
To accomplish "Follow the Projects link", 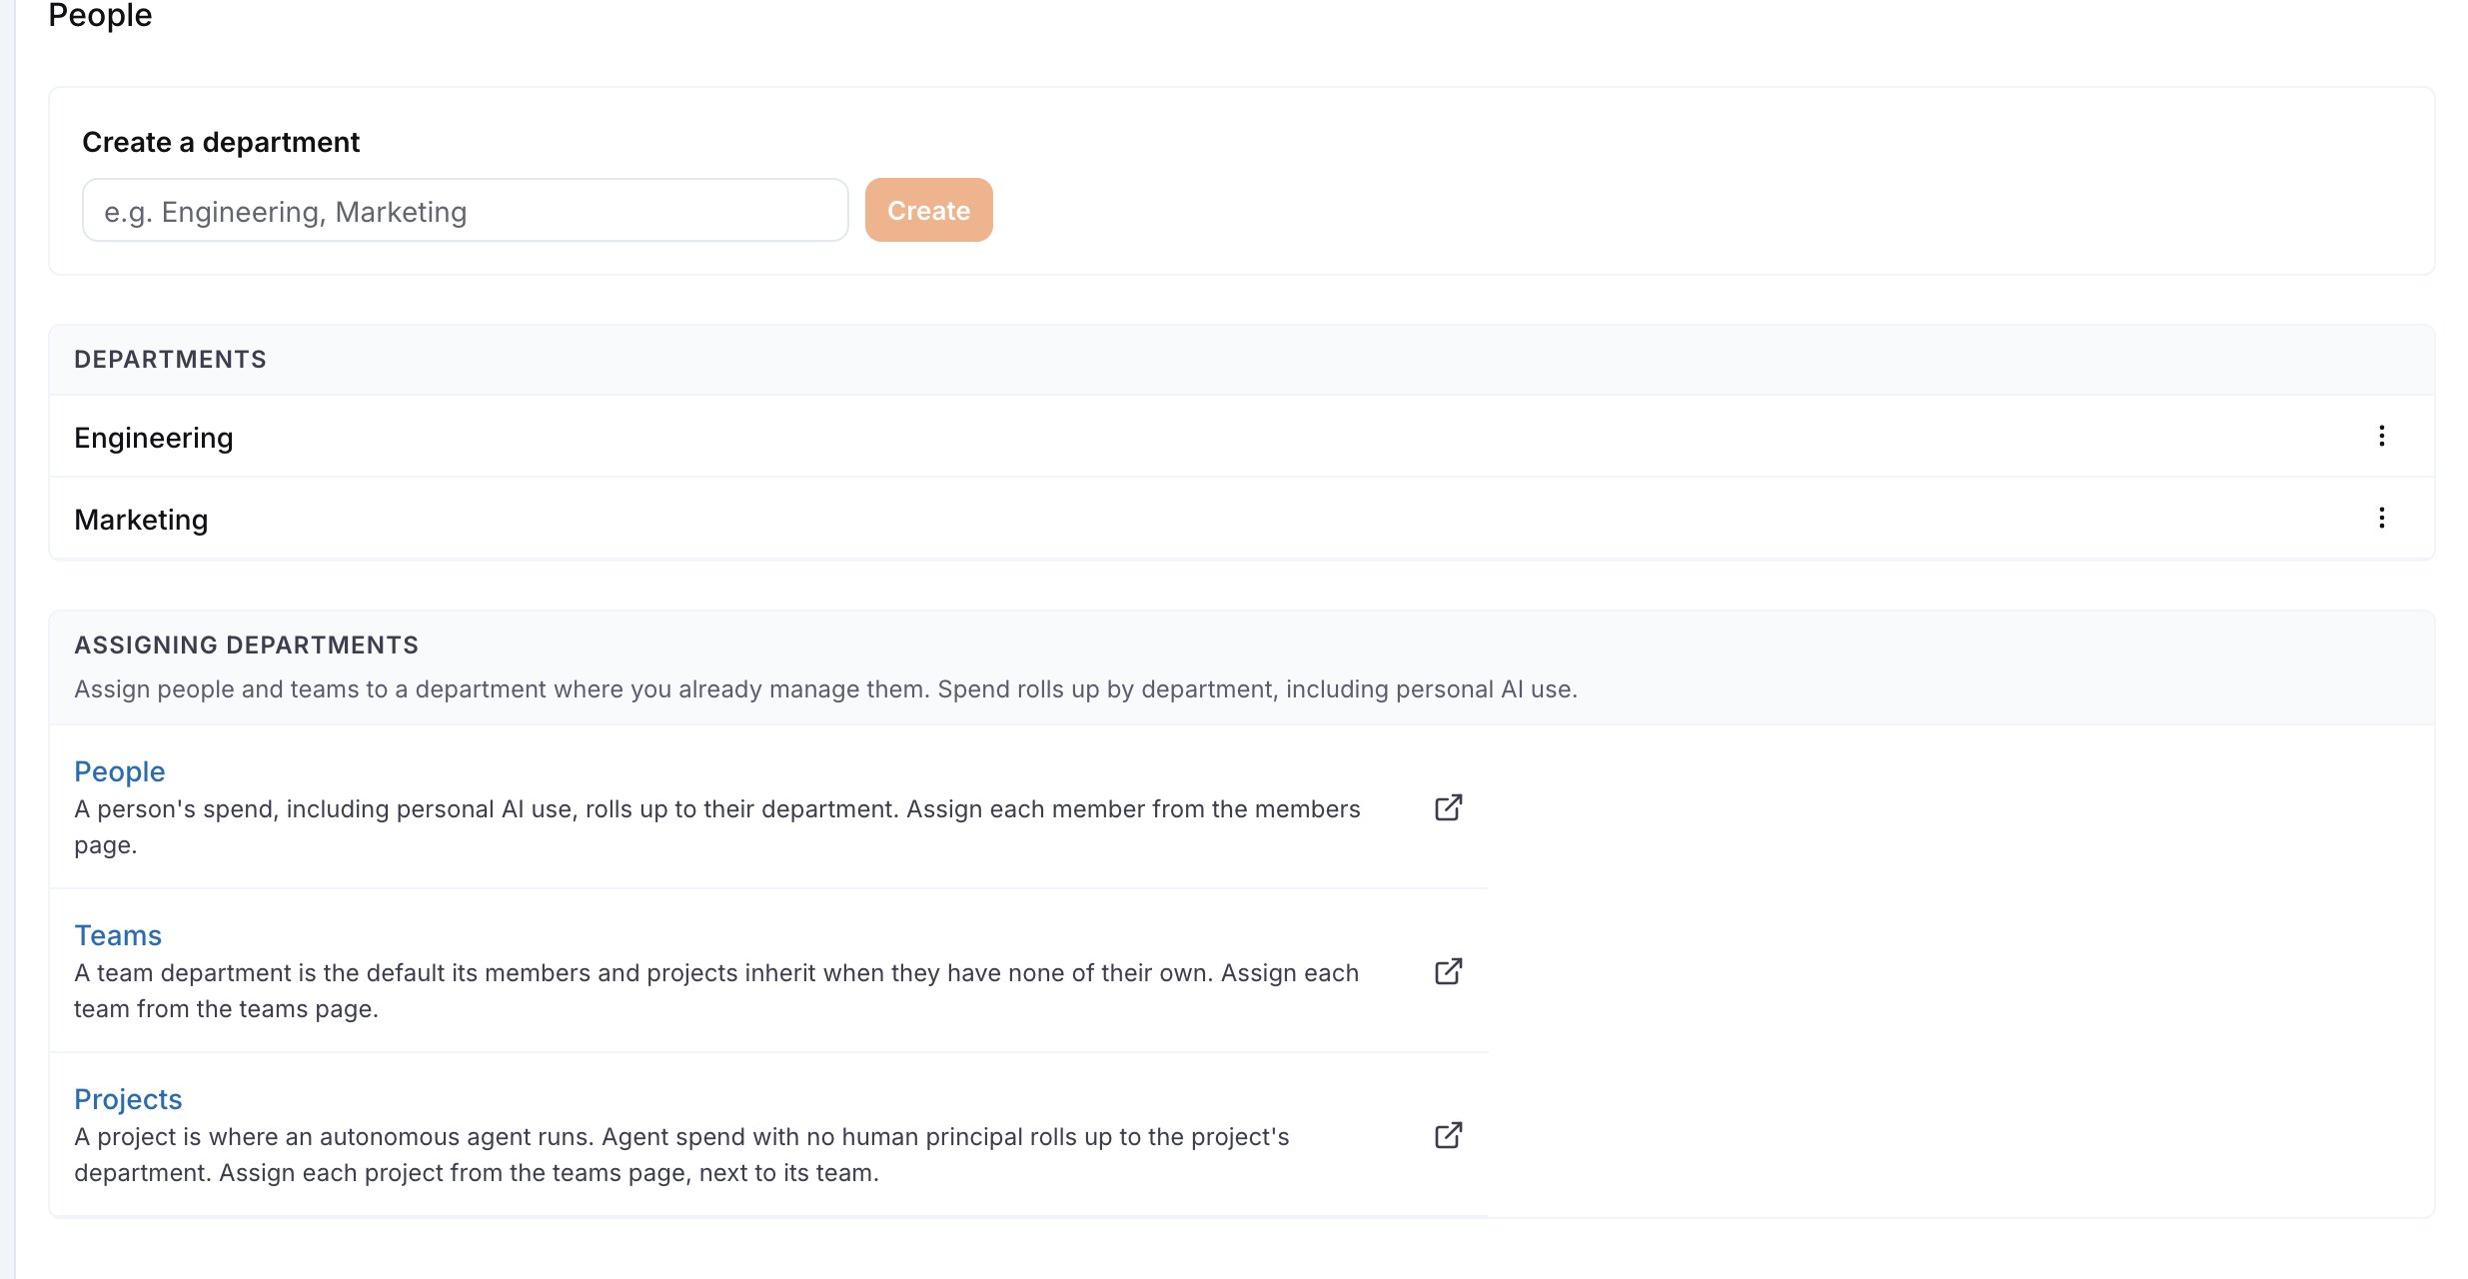I will tap(128, 1099).
